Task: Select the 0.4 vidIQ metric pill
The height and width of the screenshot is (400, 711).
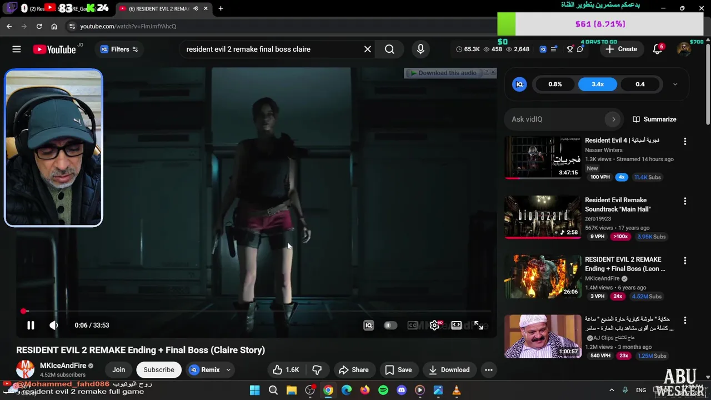Action: [x=640, y=84]
